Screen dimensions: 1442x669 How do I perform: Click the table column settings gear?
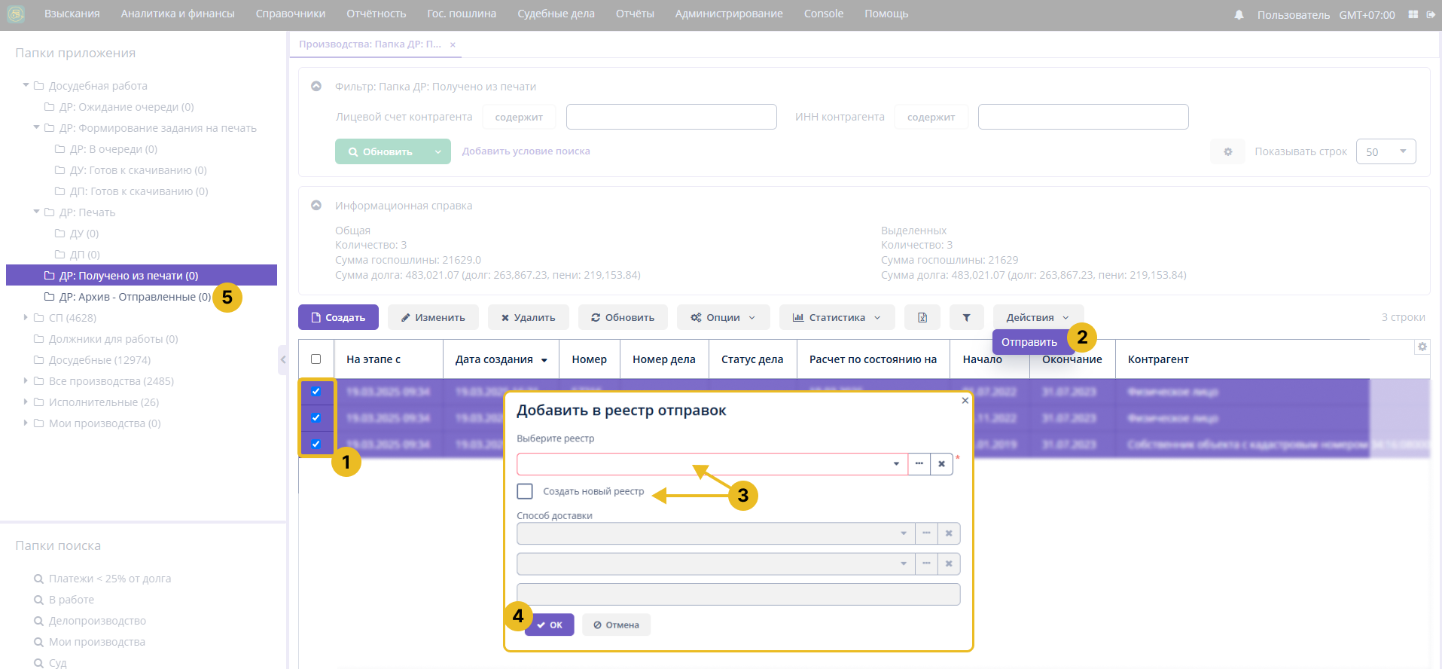coord(1422,347)
